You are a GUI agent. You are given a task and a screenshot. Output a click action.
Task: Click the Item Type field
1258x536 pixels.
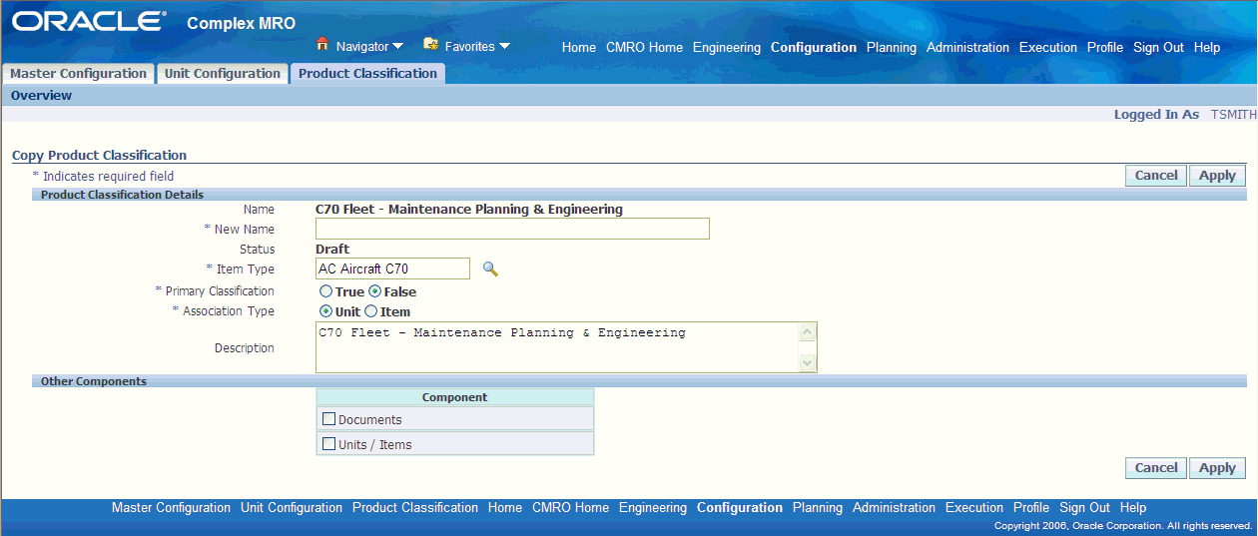[x=392, y=268]
